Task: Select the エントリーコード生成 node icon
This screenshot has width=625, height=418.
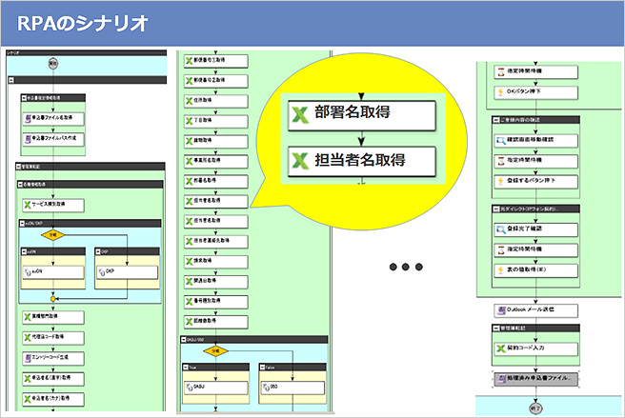Action: click(x=28, y=358)
